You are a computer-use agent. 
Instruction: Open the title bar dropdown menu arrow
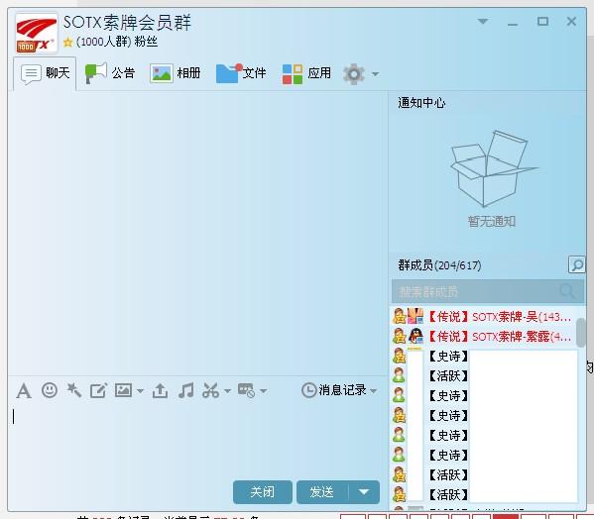tap(483, 21)
